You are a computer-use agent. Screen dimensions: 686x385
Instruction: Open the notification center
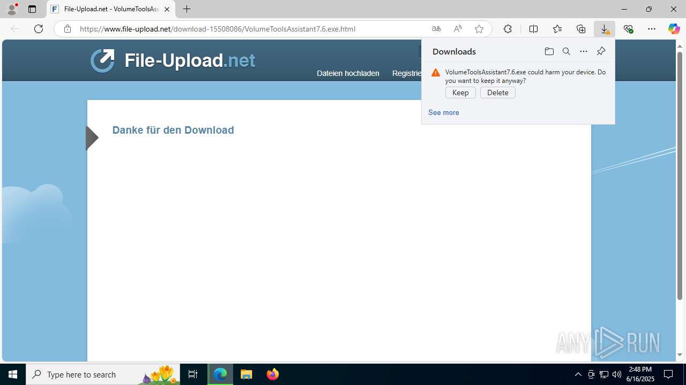click(668, 374)
